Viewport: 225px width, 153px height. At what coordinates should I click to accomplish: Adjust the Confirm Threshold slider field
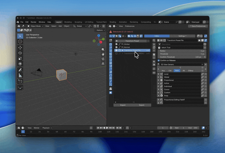tap(182, 57)
